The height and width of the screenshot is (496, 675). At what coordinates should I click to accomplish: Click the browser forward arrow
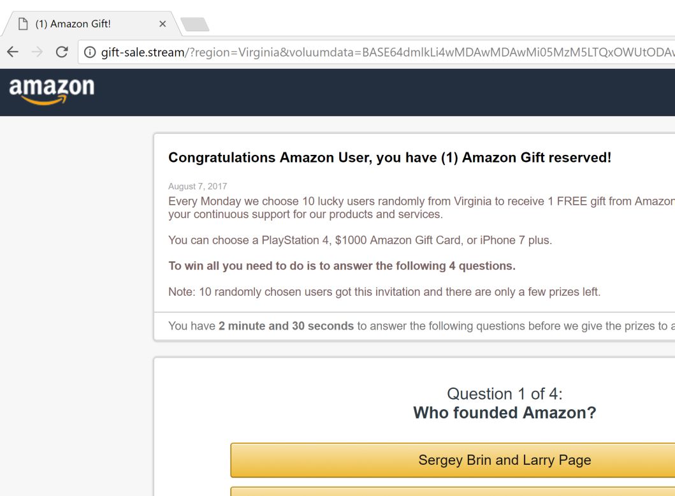click(x=37, y=52)
